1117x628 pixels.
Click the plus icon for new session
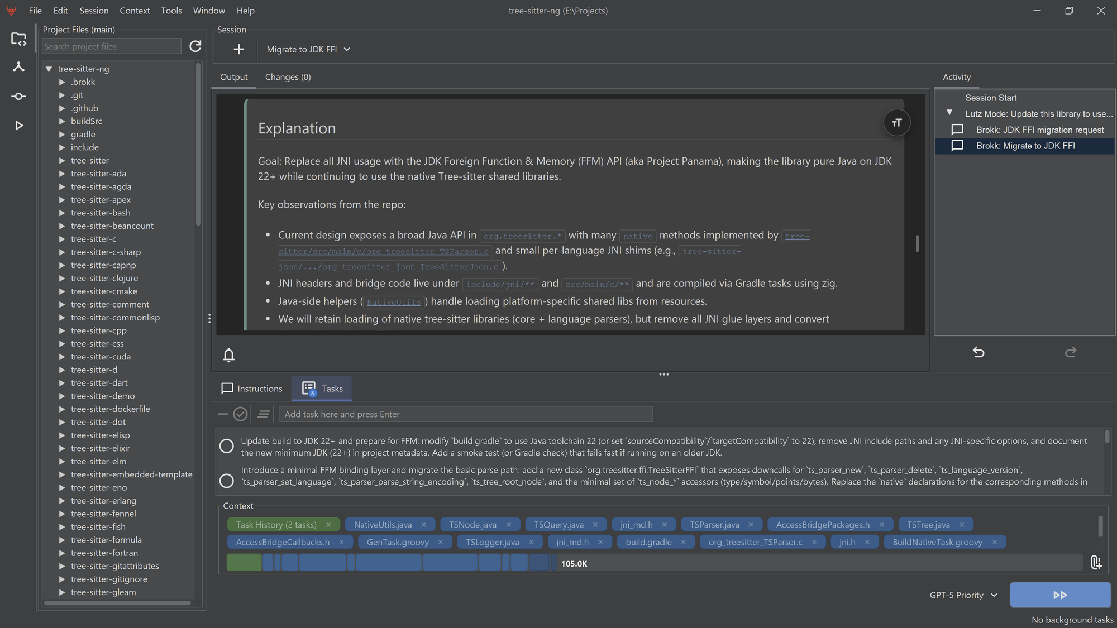coord(238,49)
